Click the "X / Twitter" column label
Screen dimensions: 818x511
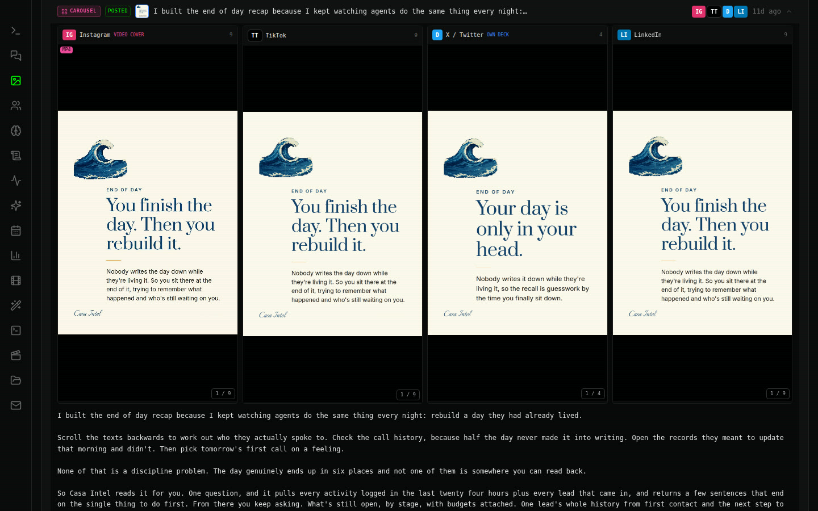pyautogui.click(x=465, y=35)
